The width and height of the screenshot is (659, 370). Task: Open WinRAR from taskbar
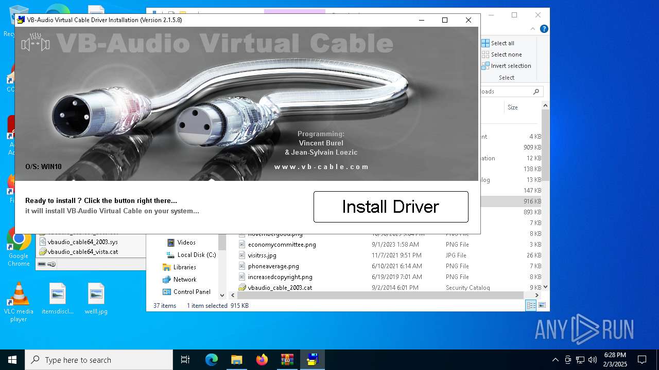click(287, 360)
